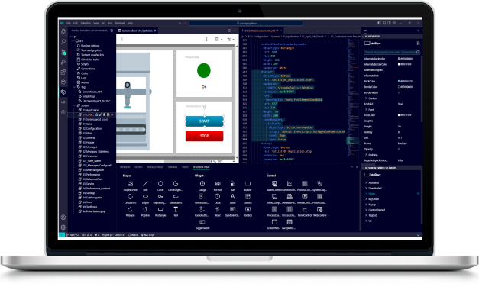This screenshot has width=479, height=287.
Task: Select the Gauge widget icon
Action: pos(202,184)
